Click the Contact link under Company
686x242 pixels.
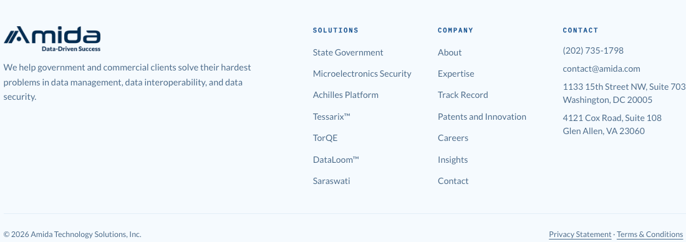point(453,181)
